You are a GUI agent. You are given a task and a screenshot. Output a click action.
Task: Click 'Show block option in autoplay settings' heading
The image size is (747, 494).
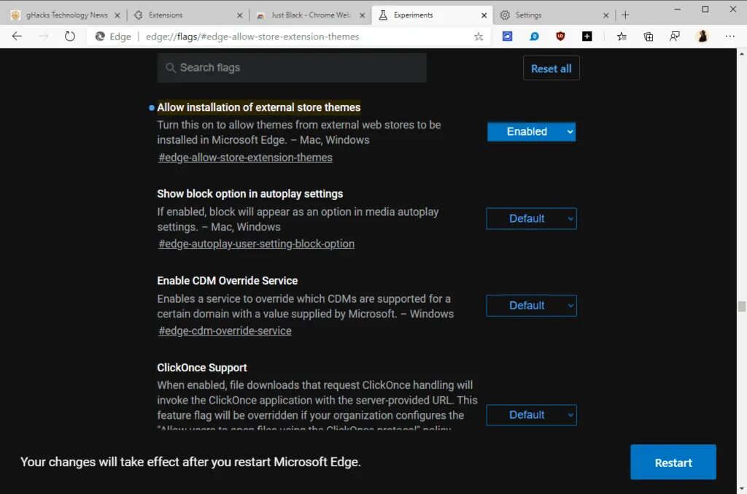250,194
